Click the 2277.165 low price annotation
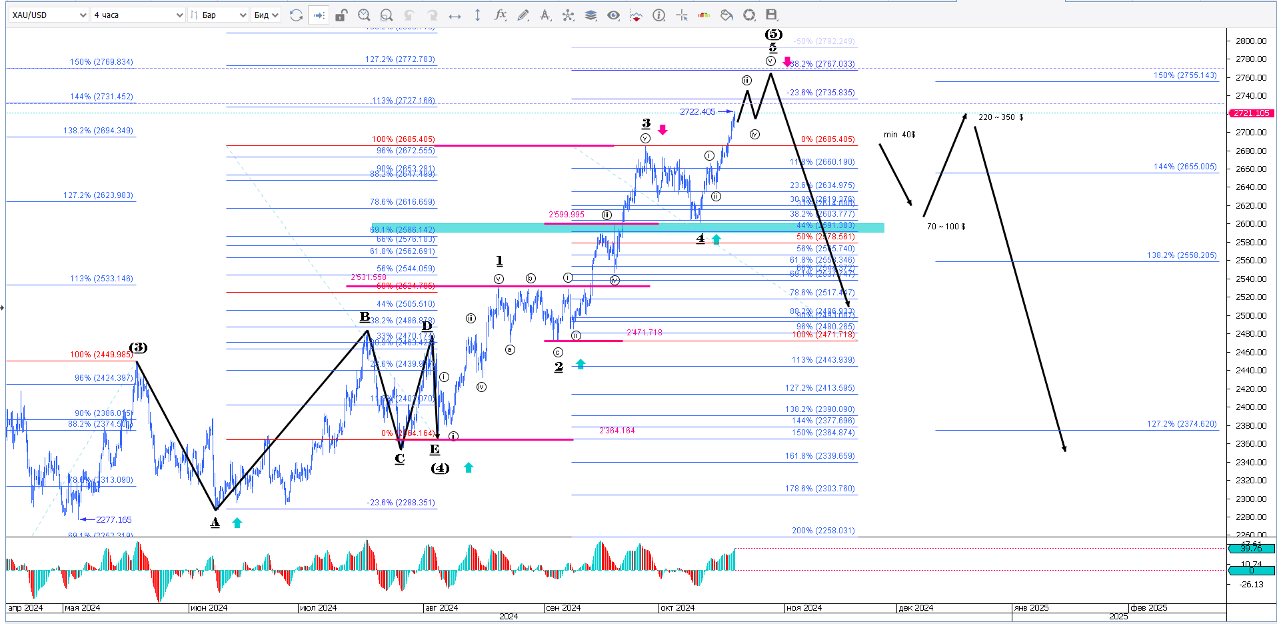The height and width of the screenshot is (624, 1277). click(x=113, y=519)
